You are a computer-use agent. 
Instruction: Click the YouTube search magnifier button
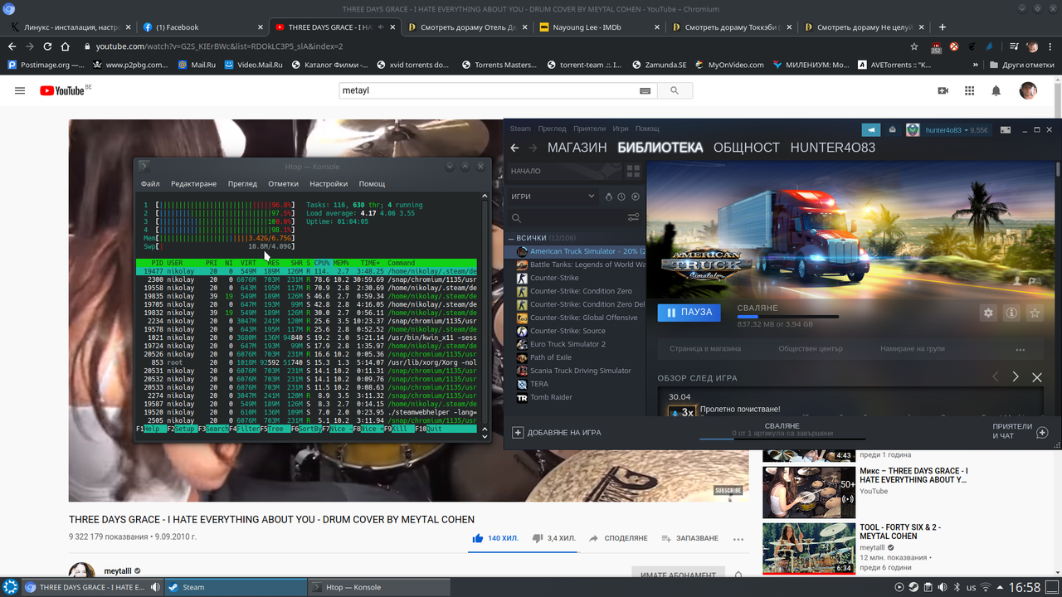pyautogui.click(x=675, y=90)
